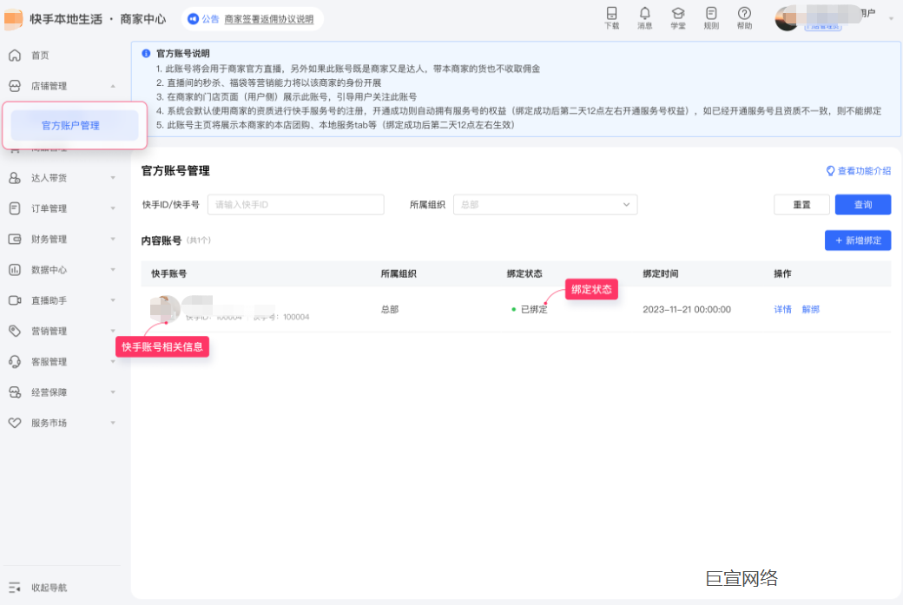The image size is (903, 605).
Task: Open the 帮助 help icon
Action: (x=743, y=17)
